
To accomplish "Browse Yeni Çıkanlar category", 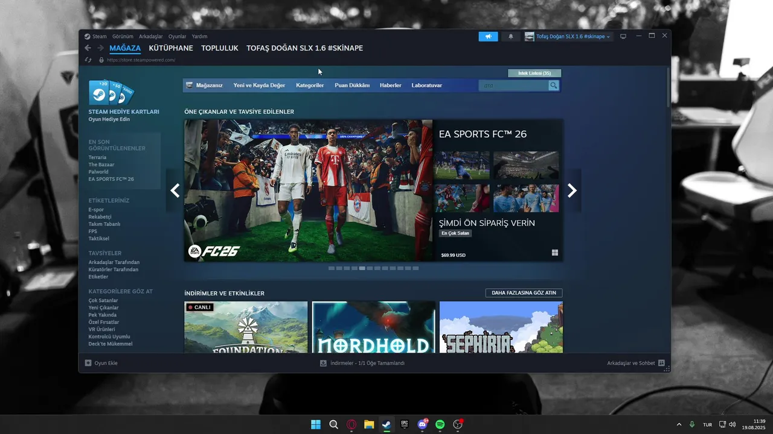I will pos(103,308).
